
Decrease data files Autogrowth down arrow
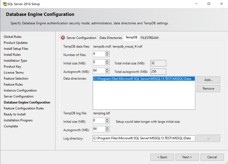tap(107, 72)
